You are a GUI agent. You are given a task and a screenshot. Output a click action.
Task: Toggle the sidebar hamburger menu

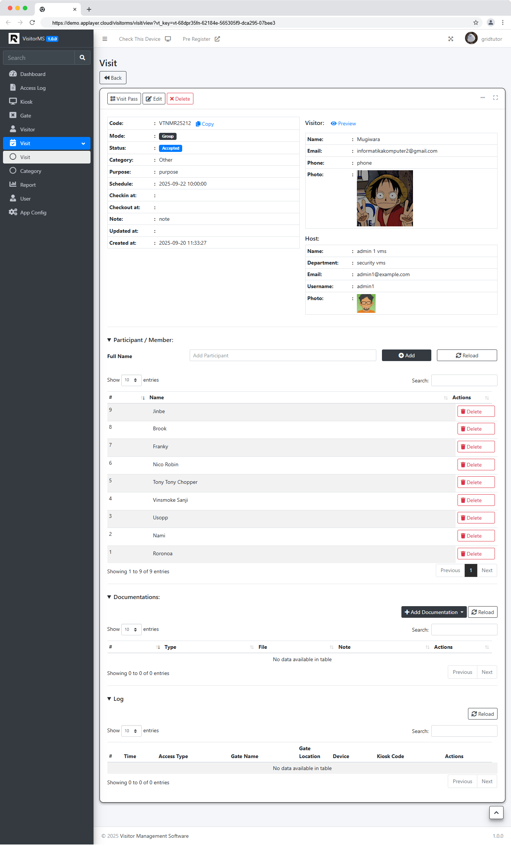click(x=105, y=39)
